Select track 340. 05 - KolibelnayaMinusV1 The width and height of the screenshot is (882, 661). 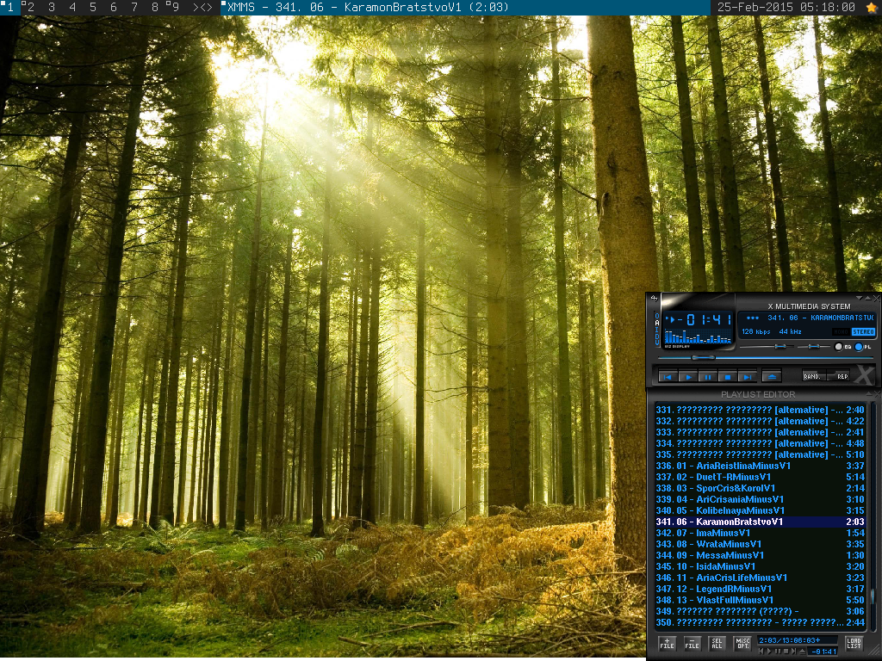[760, 510]
